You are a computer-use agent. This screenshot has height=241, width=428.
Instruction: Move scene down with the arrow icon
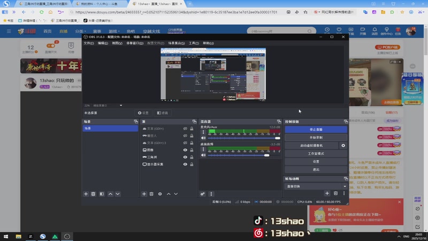pos(118,194)
